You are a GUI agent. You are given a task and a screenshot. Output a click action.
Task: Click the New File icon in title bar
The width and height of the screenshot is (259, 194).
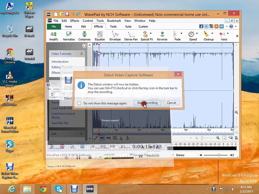tap(56, 14)
